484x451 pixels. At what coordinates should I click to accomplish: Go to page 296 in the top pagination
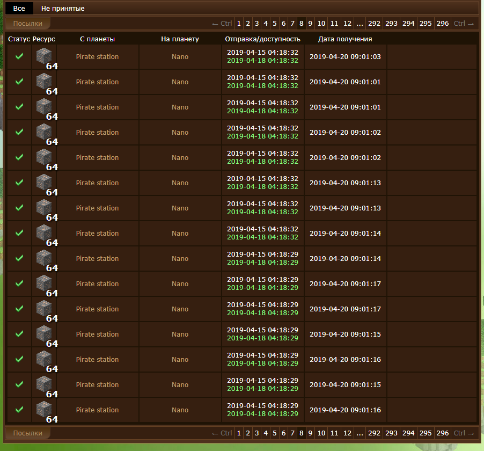click(x=443, y=24)
